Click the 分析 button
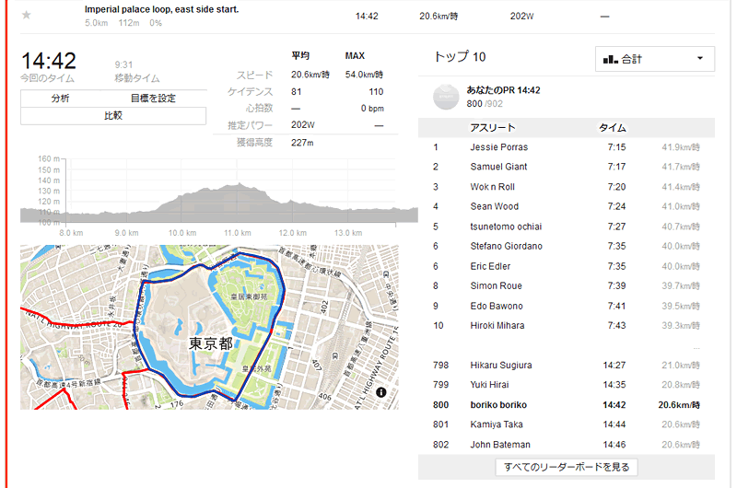This screenshot has height=488, width=737. [x=60, y=99]
